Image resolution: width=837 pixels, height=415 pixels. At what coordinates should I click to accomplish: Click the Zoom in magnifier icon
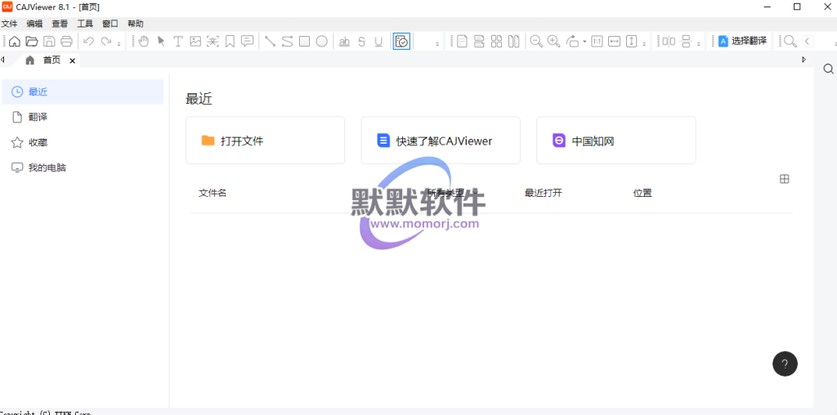553,41
